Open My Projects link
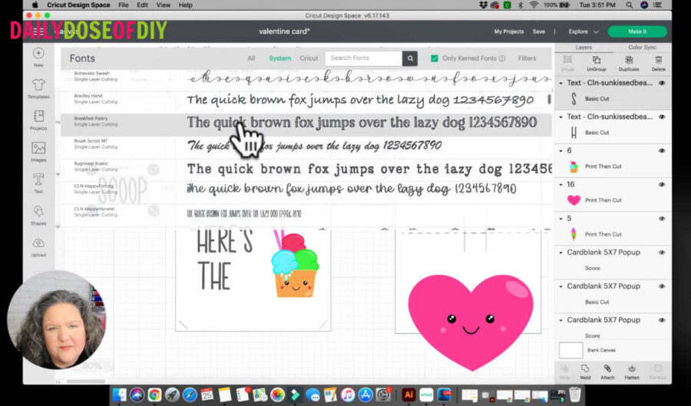This screenshot has height=406, width=691. coord(509,31)
